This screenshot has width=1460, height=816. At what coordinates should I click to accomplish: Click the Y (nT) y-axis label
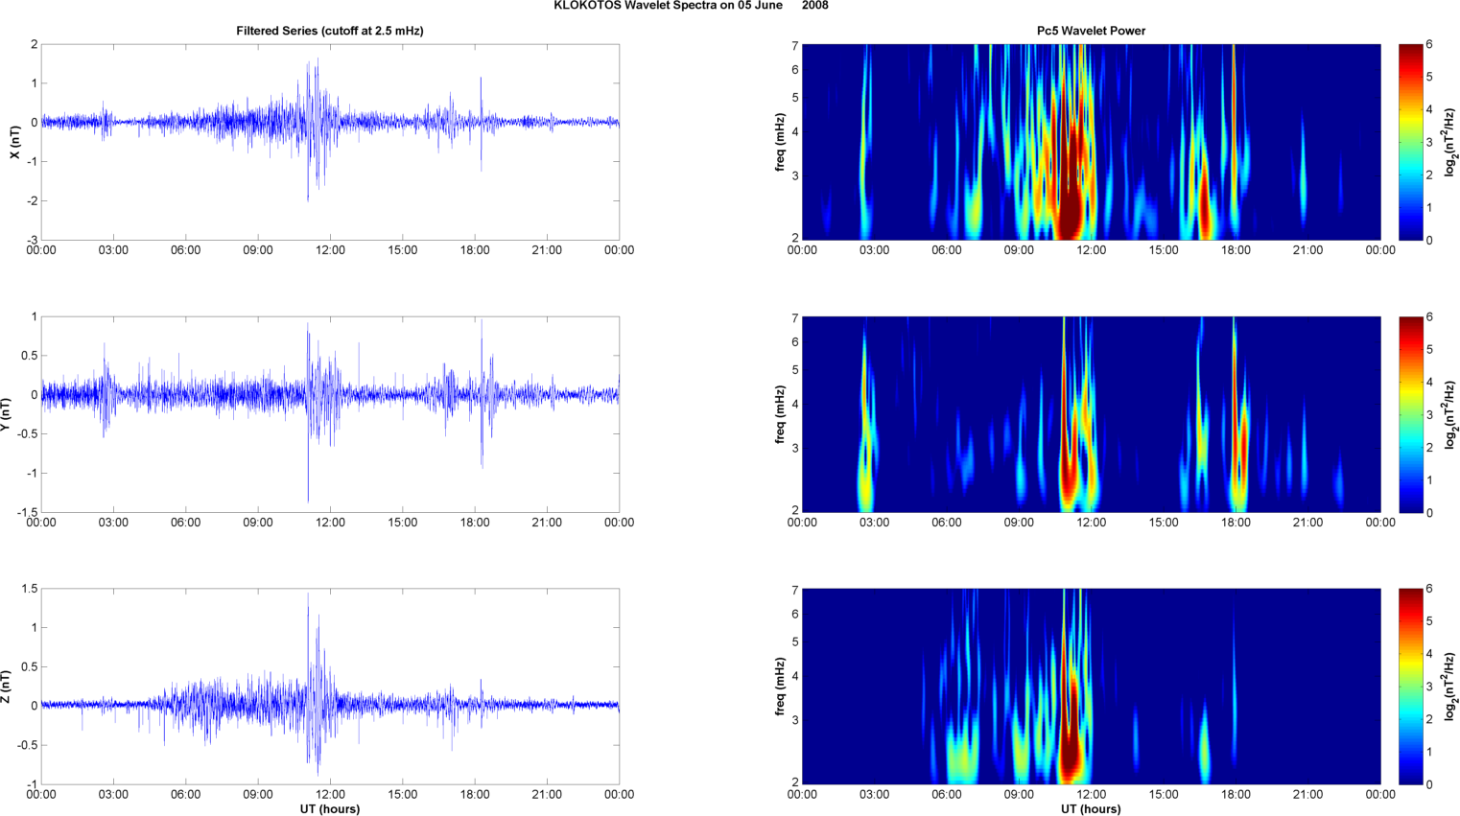coord(5,414)
